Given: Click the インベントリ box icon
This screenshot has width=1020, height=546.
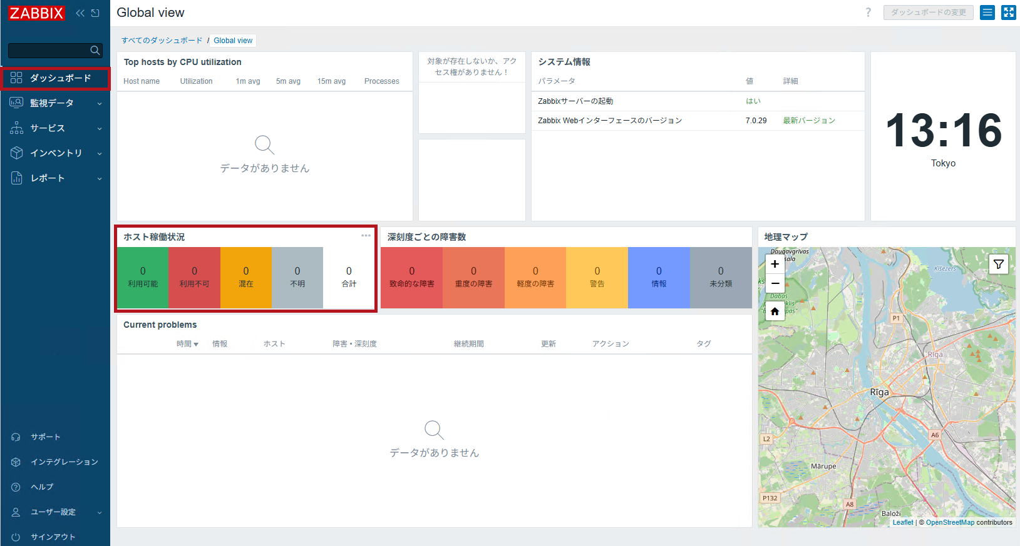Looking at the screenshot, I should (x=16, y=153).
